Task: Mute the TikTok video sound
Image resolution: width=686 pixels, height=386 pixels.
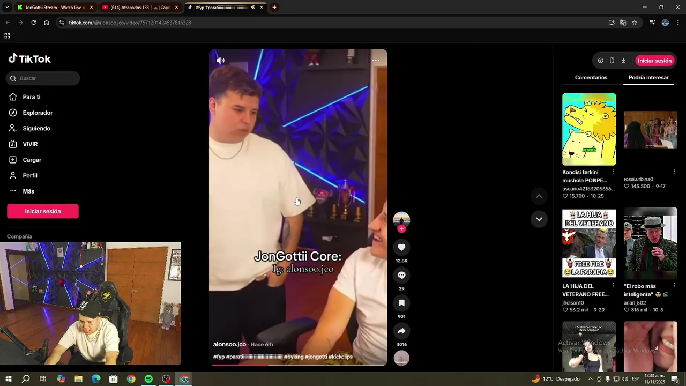Action: pos(220,61)
